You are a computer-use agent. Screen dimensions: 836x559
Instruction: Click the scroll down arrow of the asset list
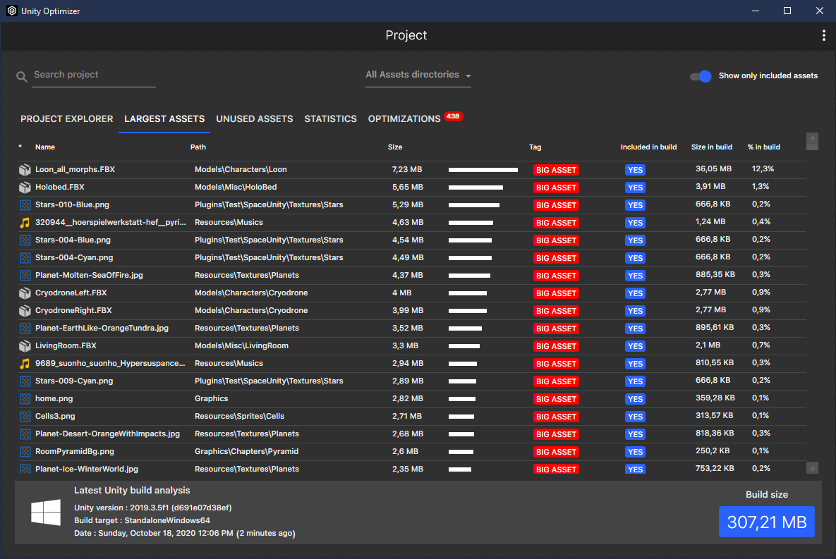click(812, 468)
